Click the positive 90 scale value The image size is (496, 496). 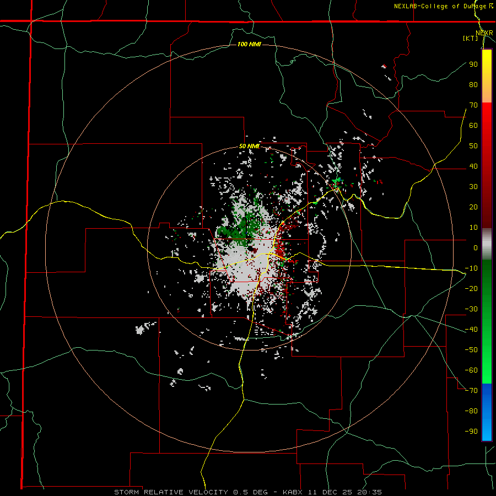point(473,64)
